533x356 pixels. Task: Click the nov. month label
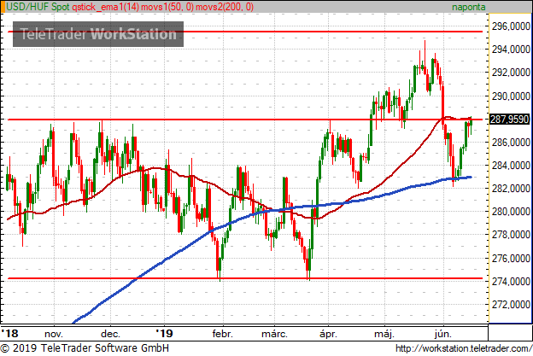(x=54, y=334)
